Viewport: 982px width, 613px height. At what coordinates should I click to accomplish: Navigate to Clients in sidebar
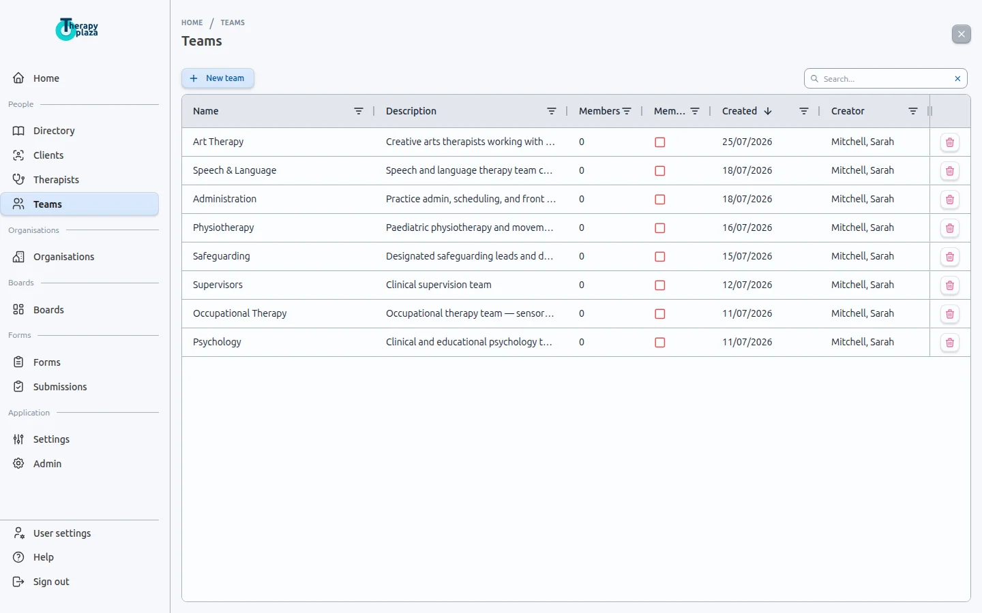(x=80, y=155)
